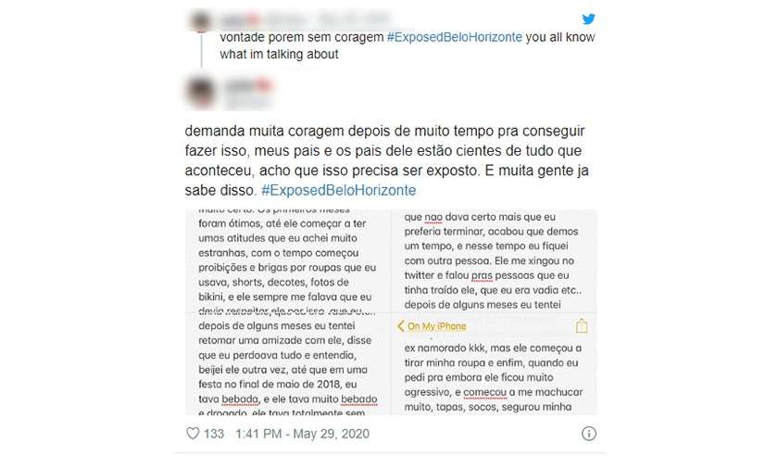The image size is (778, 456).
Task: Select main tweet text starting 'demanda muita coragem'
Action: [385, 160]
